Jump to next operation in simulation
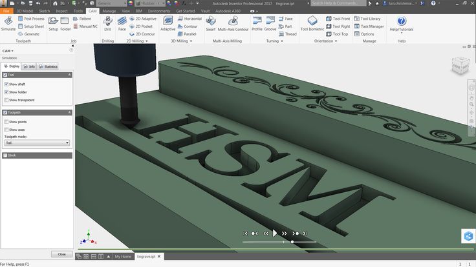This screenshot has height=267, width=476. tap(296, 233)
